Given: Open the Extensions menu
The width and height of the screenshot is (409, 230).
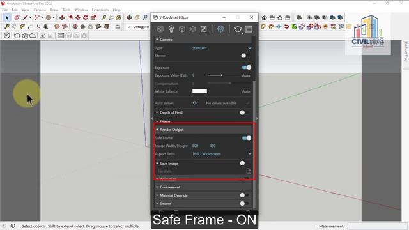Looking at the screenshot, I should pyautogui.click(x=100, y=10).
